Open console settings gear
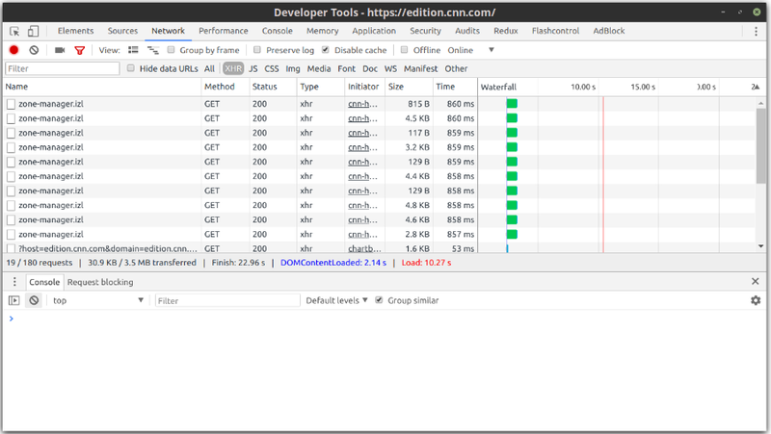The width and height of the screenshot is (771, 434). pyautogui.click(x=756, y=300)
